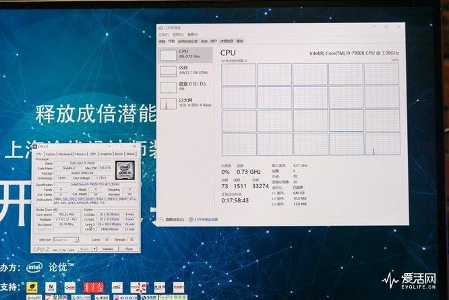Open the 选项(O) menu in Task Manager

coord(178,34)
